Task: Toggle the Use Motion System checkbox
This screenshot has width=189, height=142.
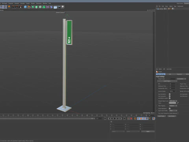Action: pyautogui.click(x=170, y=98)
